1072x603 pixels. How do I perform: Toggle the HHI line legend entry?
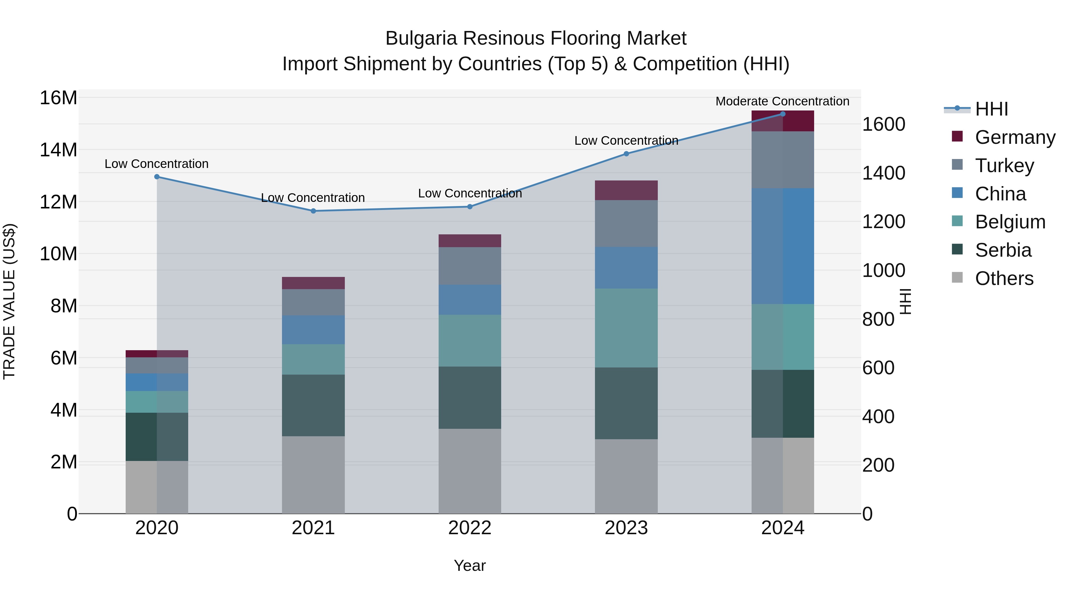(976, 109)
